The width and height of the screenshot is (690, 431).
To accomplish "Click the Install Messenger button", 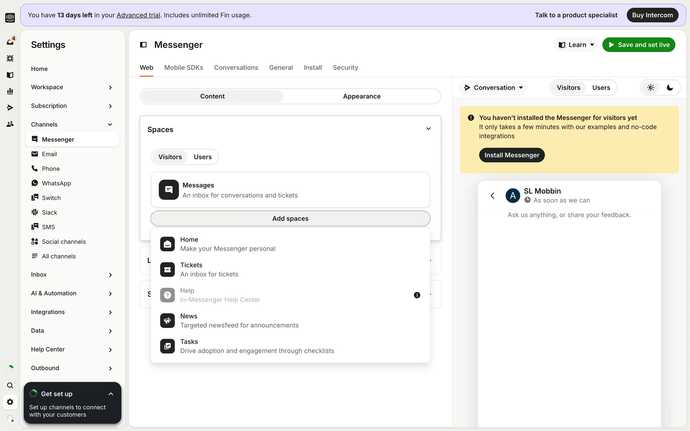I will pos(512,155).
